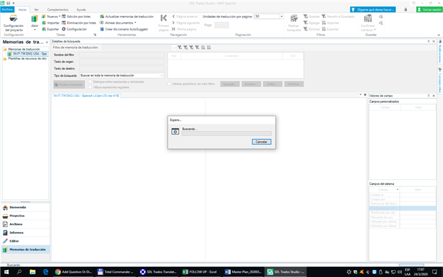
Task: Click Crear diccionario AutoSuggest
Action: pos(124,29)
